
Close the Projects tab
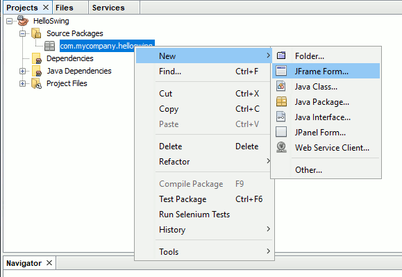[46, 8]
